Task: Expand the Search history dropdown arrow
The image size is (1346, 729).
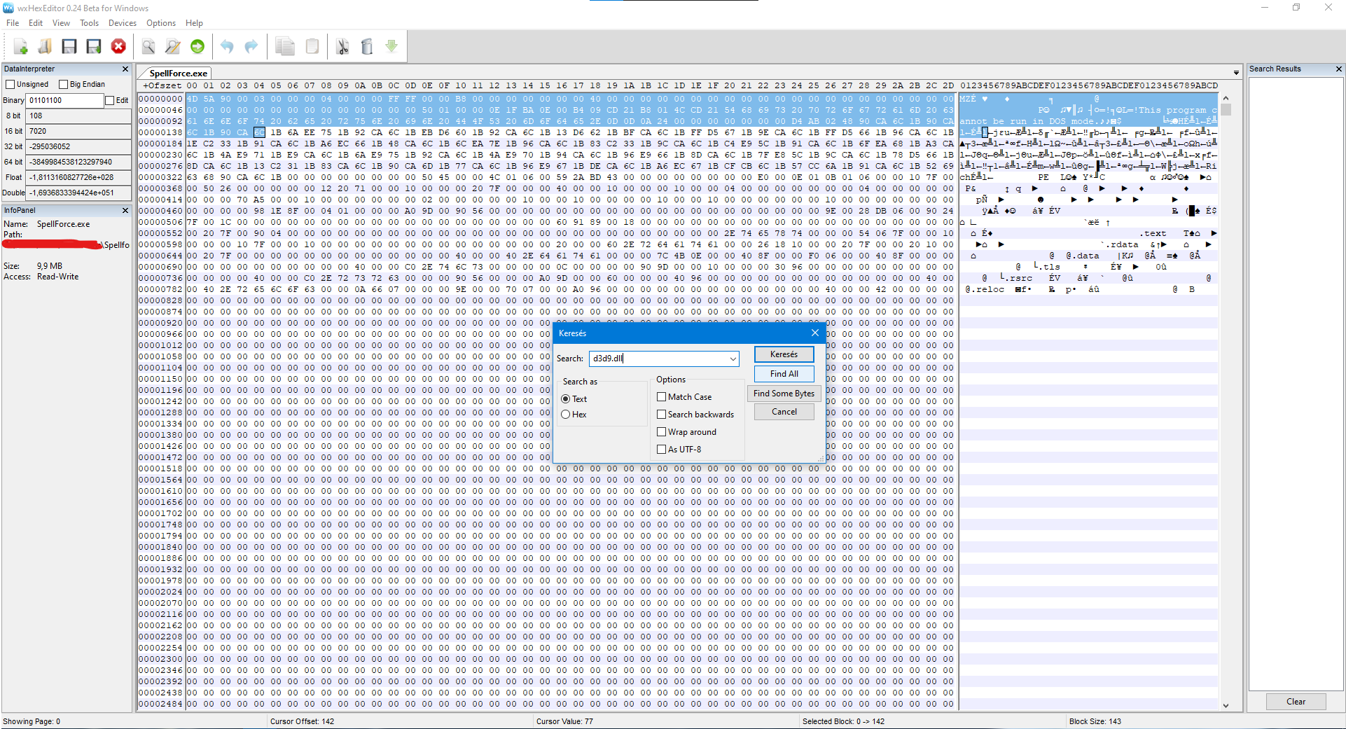Action: click(x=733, y=359)
